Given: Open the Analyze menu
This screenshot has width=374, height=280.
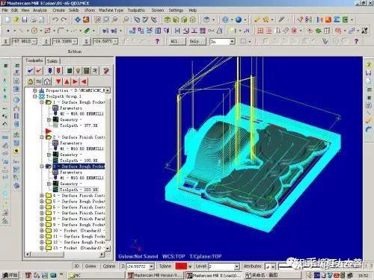Looking at the screenshot, I should tap(40, 10).
